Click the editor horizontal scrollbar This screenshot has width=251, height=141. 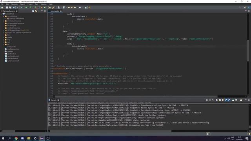click(x=136, y=96)
